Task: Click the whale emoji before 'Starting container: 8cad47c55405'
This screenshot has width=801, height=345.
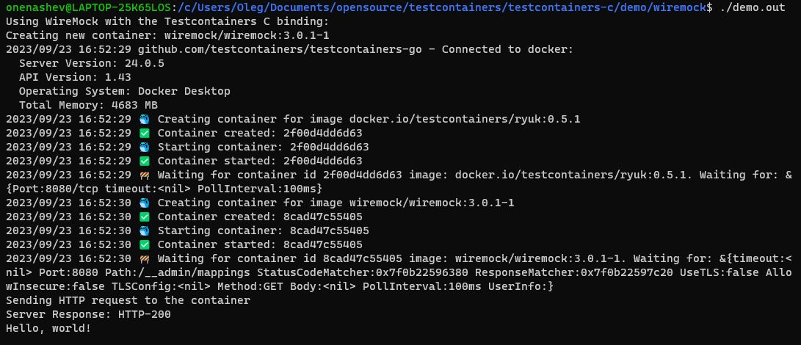Action: [145, 230]
